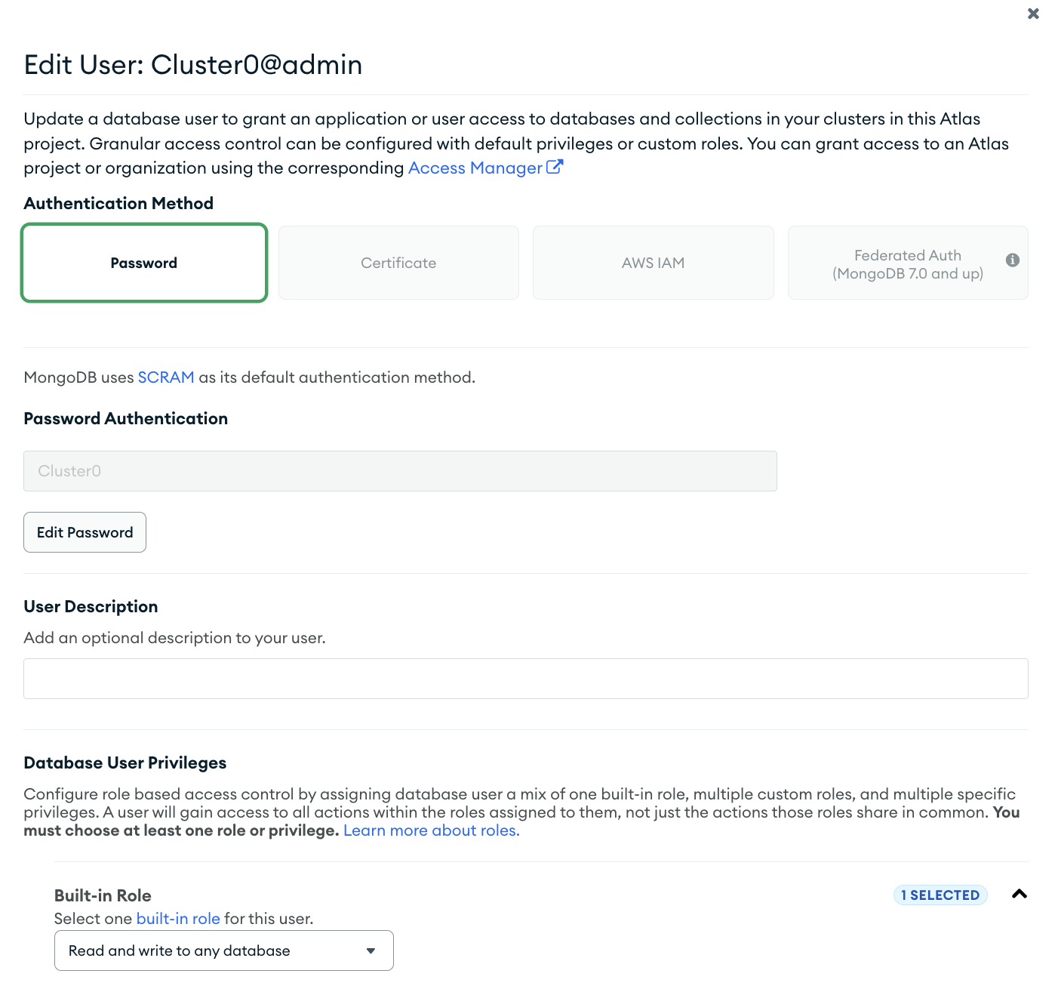This screenshot has height=995, width=1058.
Task: Open Learn more about roles link
Action: (x=432, y=830)
